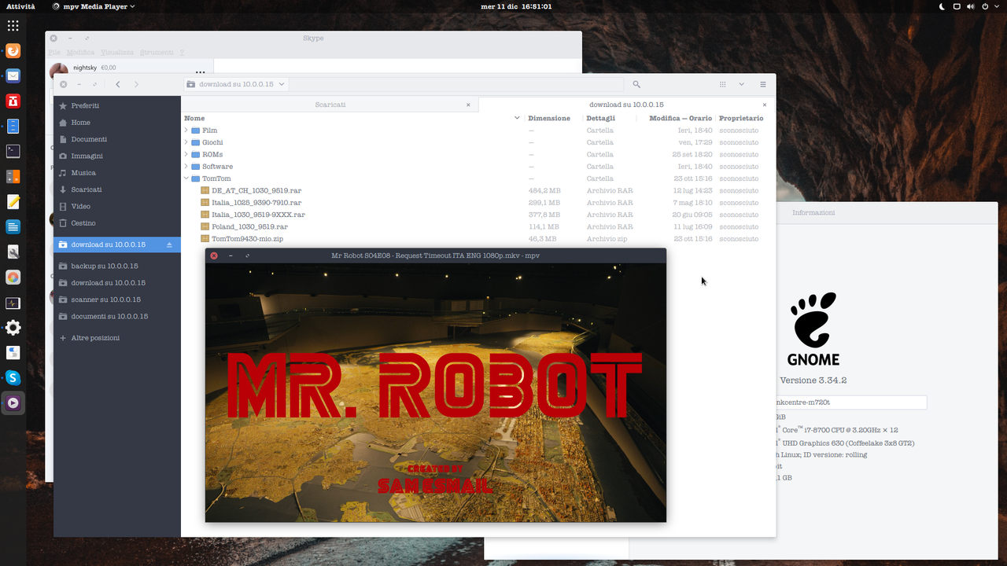Open Documenti in the sidebar

pyautogui.click(x=117, y=139)
